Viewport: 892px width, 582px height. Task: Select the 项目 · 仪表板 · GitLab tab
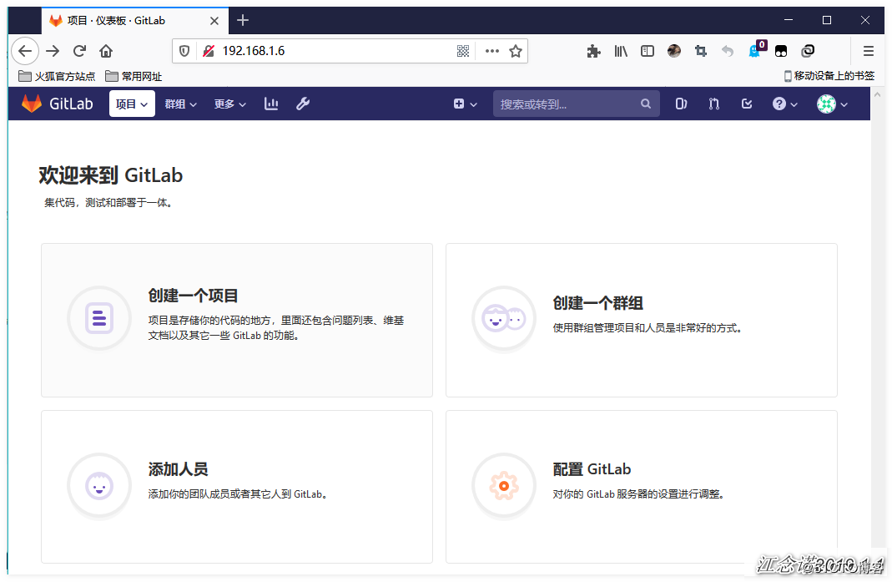coord(135,21)
